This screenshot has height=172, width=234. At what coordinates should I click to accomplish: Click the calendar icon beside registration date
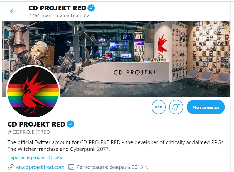(x=71, y=167)
